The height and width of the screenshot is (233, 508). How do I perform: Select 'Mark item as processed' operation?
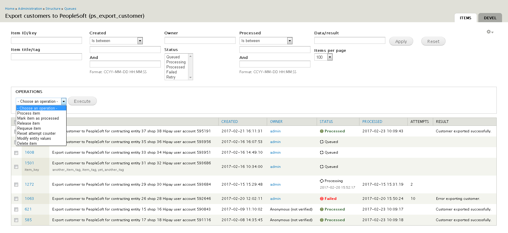41,118
